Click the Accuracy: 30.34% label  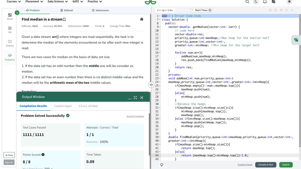point(53,26)
